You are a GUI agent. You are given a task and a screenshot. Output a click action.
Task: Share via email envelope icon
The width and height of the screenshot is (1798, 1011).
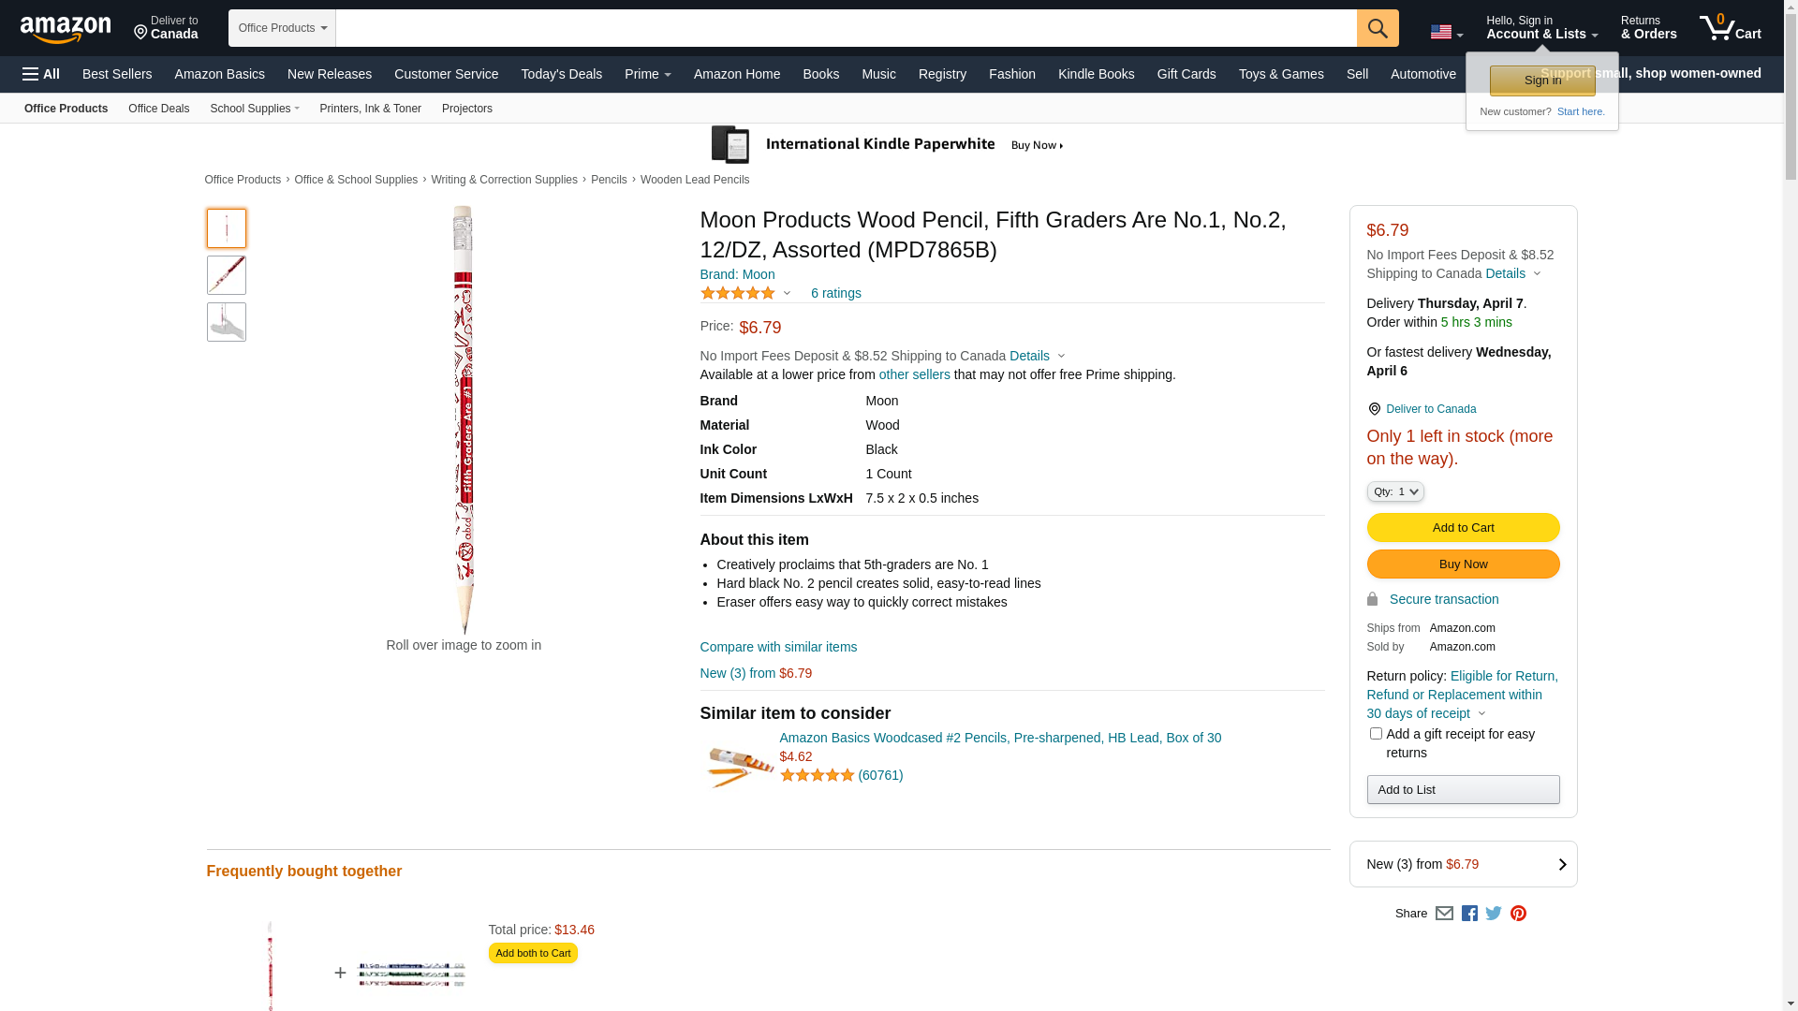[x=1444, y=914]
